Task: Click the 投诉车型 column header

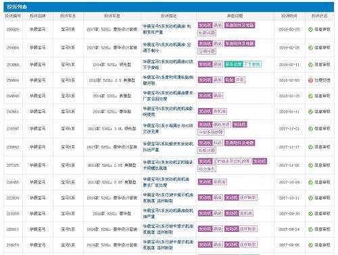Action: click(112, 16)
